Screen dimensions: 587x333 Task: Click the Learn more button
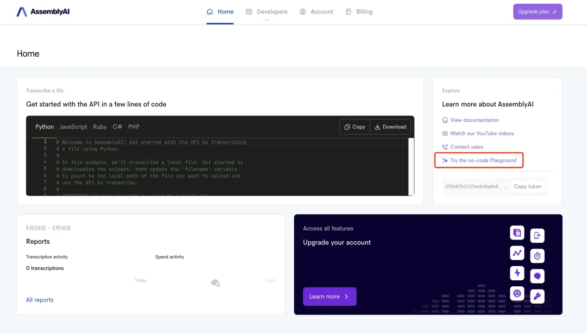pyautogui.click(x=329, y=297)
